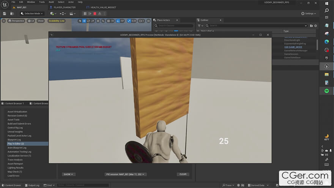Open the Outliner filter dropdown

click(200, 25)
